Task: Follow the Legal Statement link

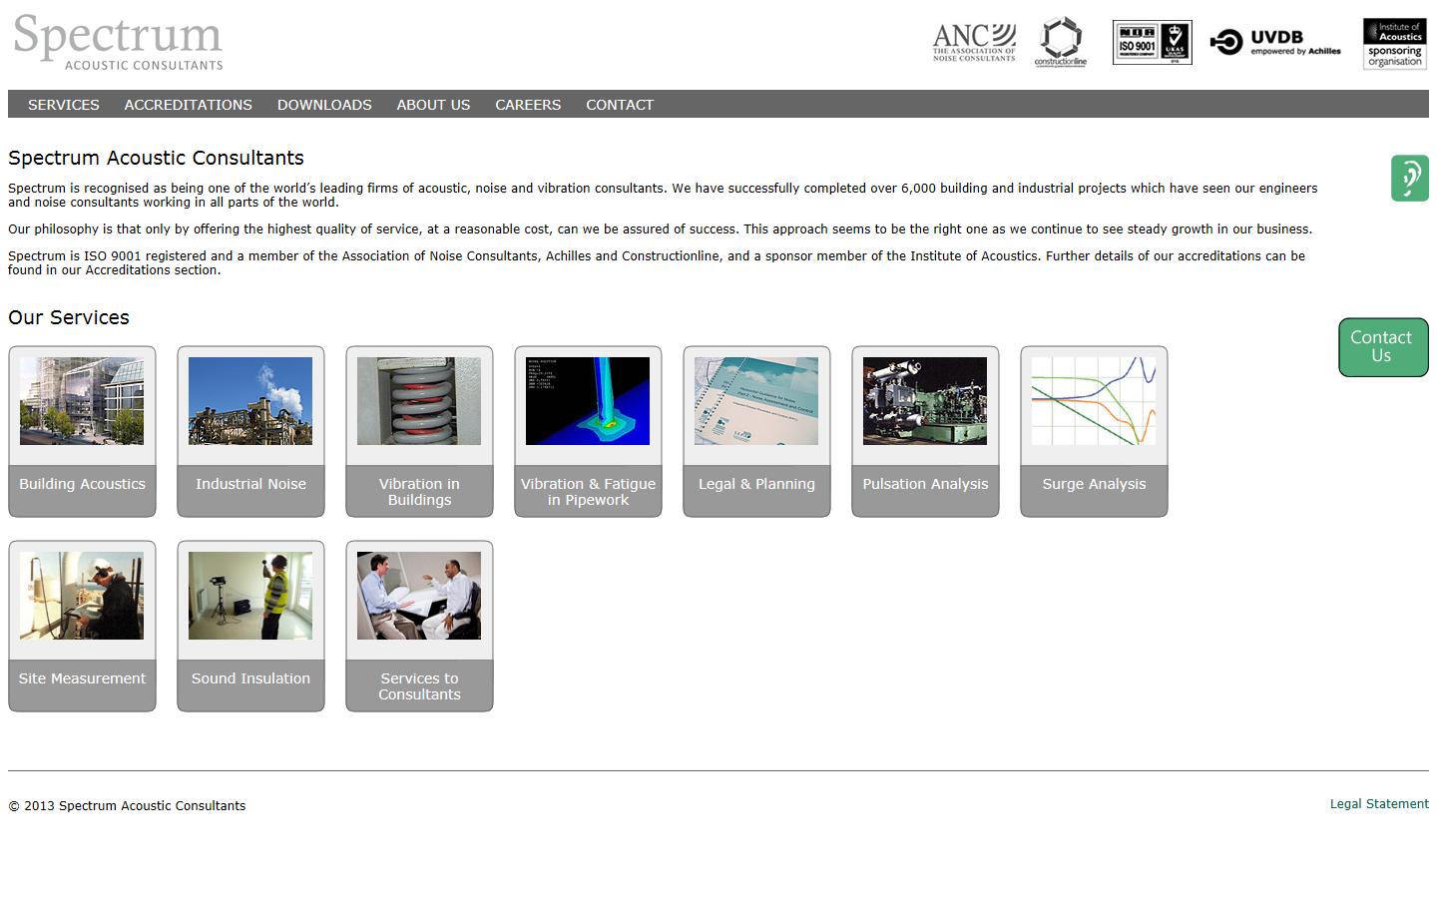Action: 1378,804
